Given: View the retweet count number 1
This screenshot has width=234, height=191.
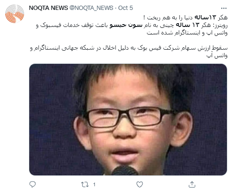Looking at the screenshot, I should (94, 184).
